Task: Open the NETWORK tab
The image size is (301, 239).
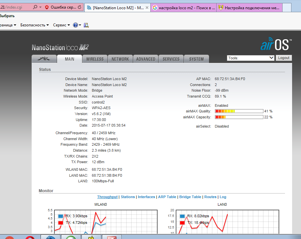Action: pyautogui.click(x=120, y=59)
